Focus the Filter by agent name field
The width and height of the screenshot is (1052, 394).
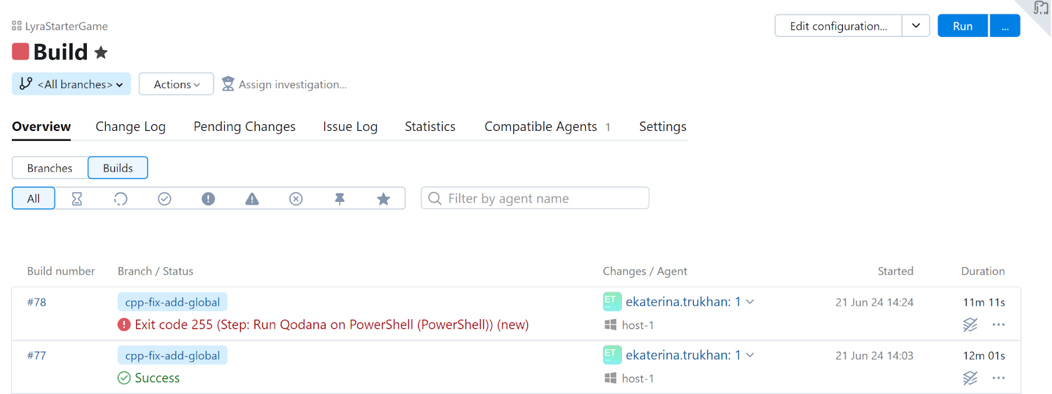(535, 198)
